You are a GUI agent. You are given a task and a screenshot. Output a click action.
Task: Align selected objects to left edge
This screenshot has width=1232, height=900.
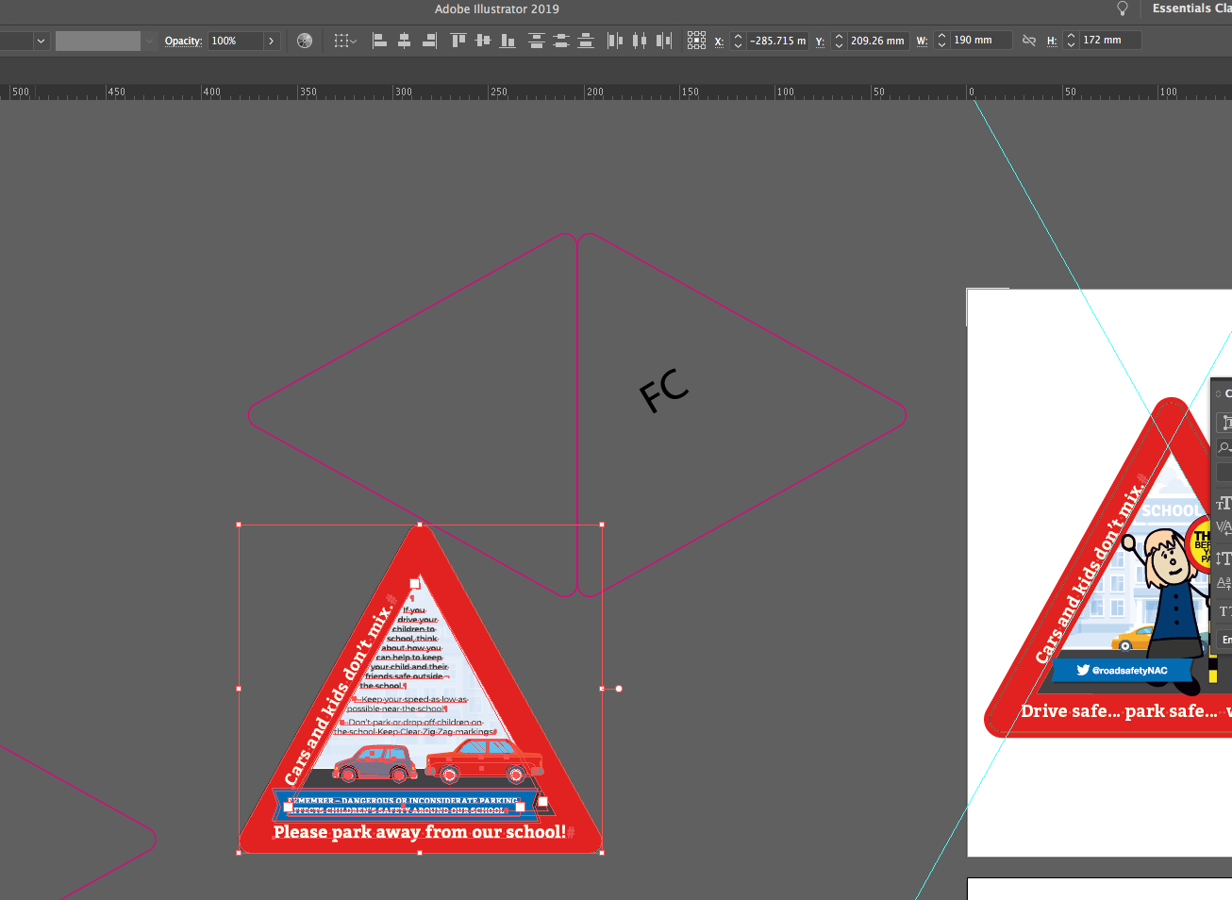[x=379, y=41]
